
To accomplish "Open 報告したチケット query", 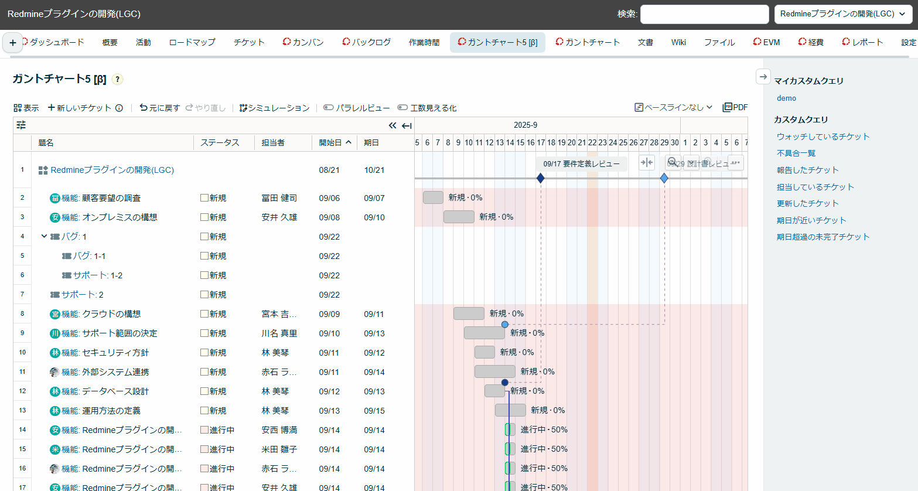I will [808, 170].
